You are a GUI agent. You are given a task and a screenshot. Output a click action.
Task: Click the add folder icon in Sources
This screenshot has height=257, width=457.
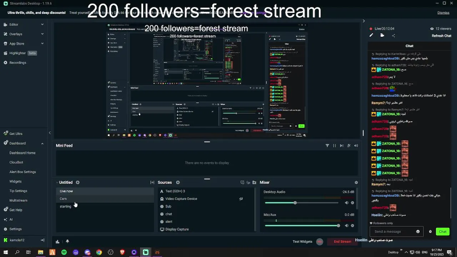(254, 182)
